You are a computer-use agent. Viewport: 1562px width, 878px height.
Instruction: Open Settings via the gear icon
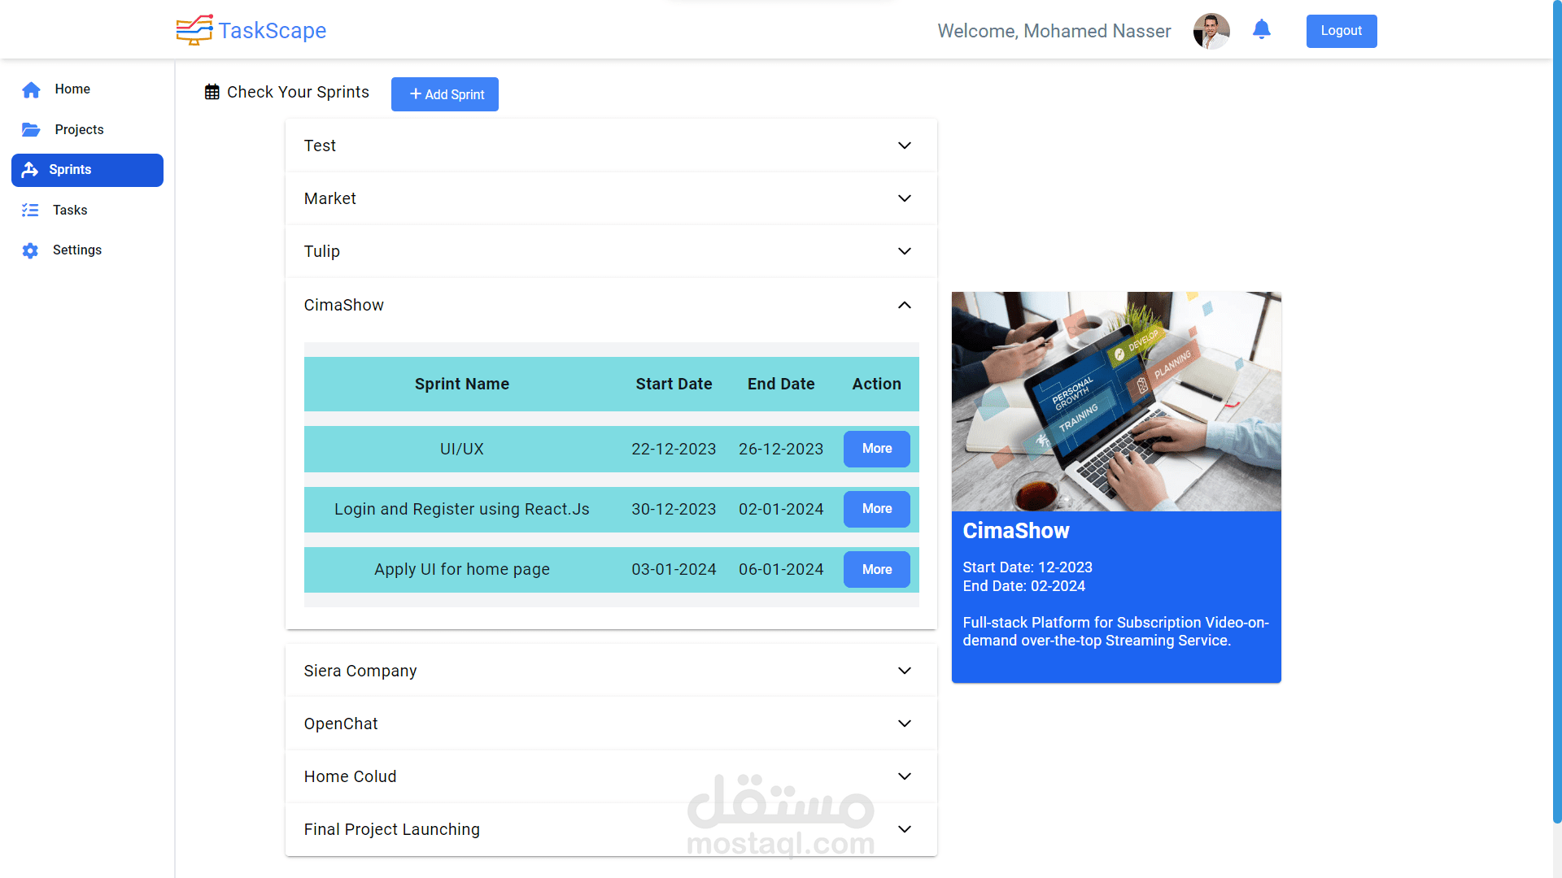31,250
